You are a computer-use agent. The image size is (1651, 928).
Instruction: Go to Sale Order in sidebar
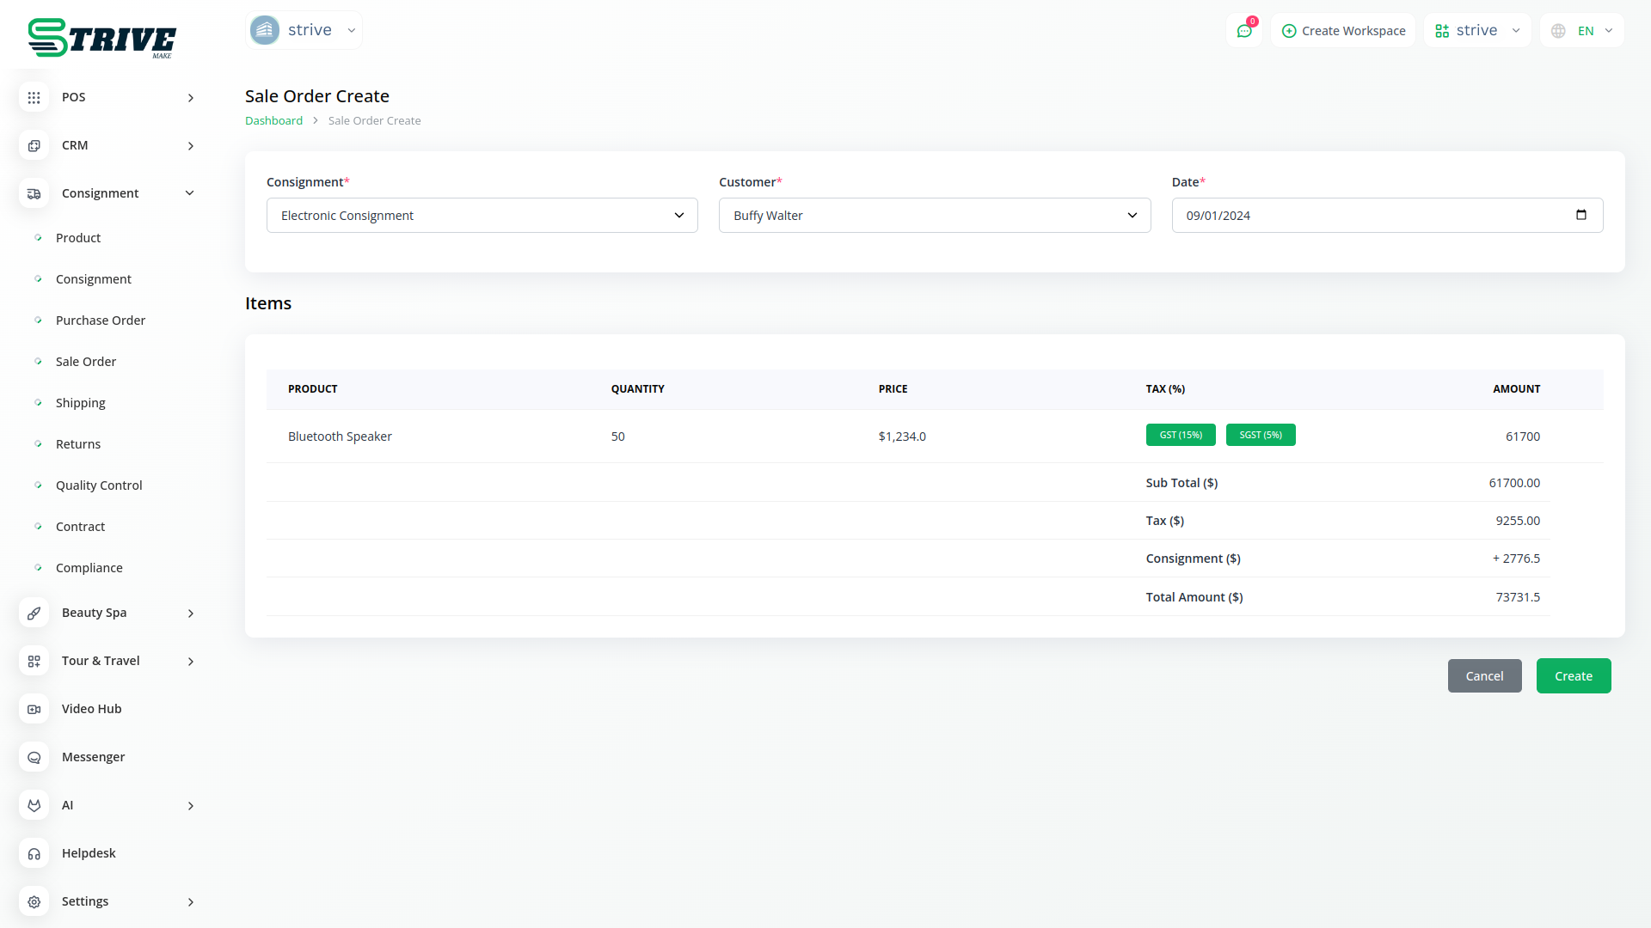[x=86, y=362]
